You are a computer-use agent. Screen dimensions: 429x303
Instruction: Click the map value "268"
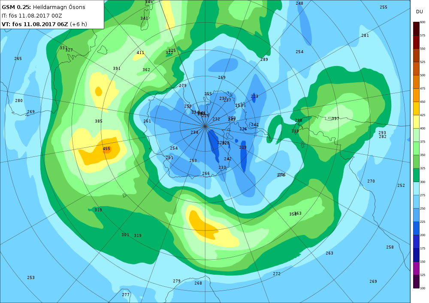pyautogui.click(x=198, y=283)
